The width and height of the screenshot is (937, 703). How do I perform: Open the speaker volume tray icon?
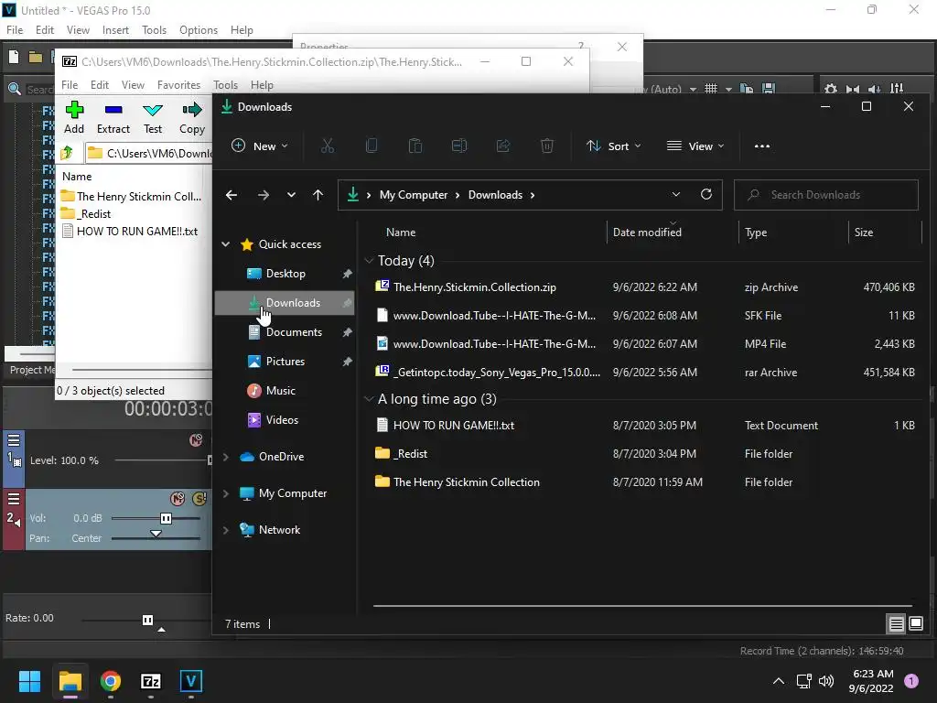point(826,681)
